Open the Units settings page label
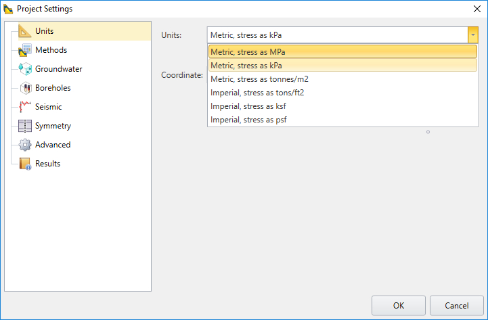This screenshot has height=320, width=488. pos(44,31)
